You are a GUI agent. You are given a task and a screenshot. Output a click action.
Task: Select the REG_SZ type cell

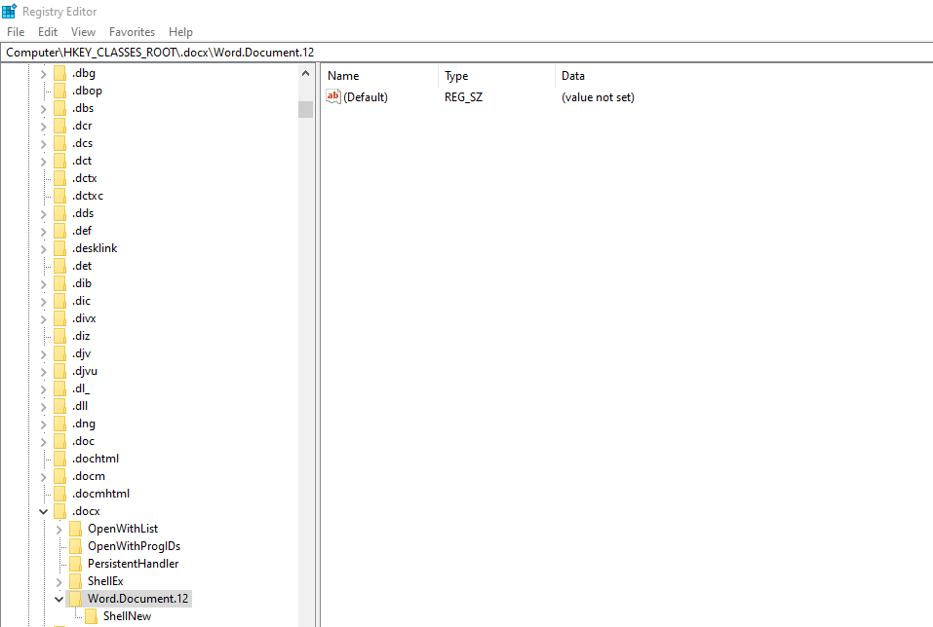click(463, 96)
